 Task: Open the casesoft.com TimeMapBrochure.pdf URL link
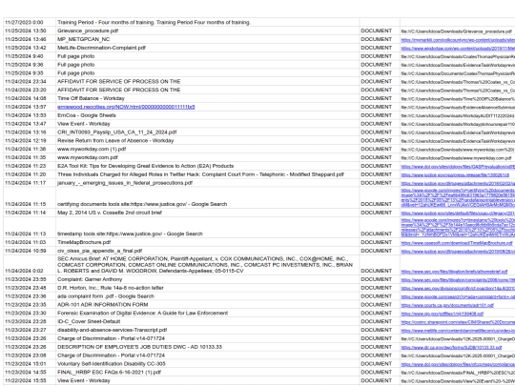pyautogui.click(x=457, y=243)
